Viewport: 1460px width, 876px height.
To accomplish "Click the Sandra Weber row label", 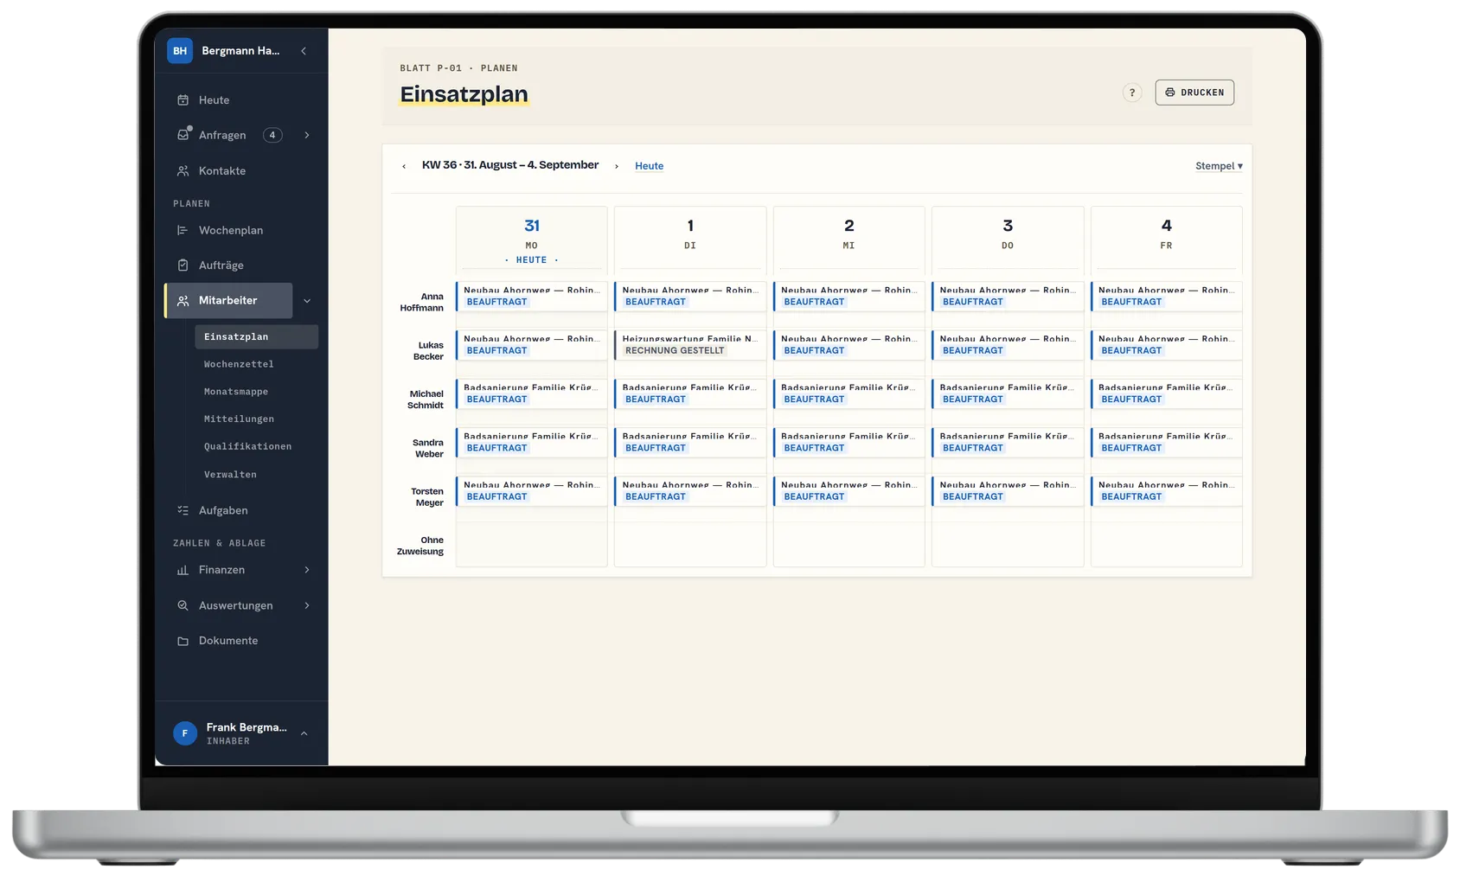I will [x=428, y=448].
